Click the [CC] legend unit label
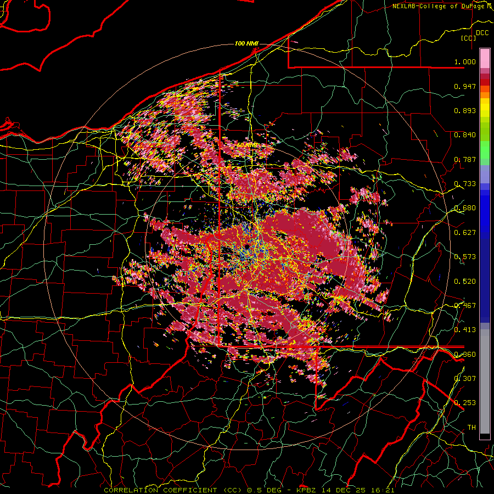The width and height of the screenshot is (494, 494). point(469,38)
